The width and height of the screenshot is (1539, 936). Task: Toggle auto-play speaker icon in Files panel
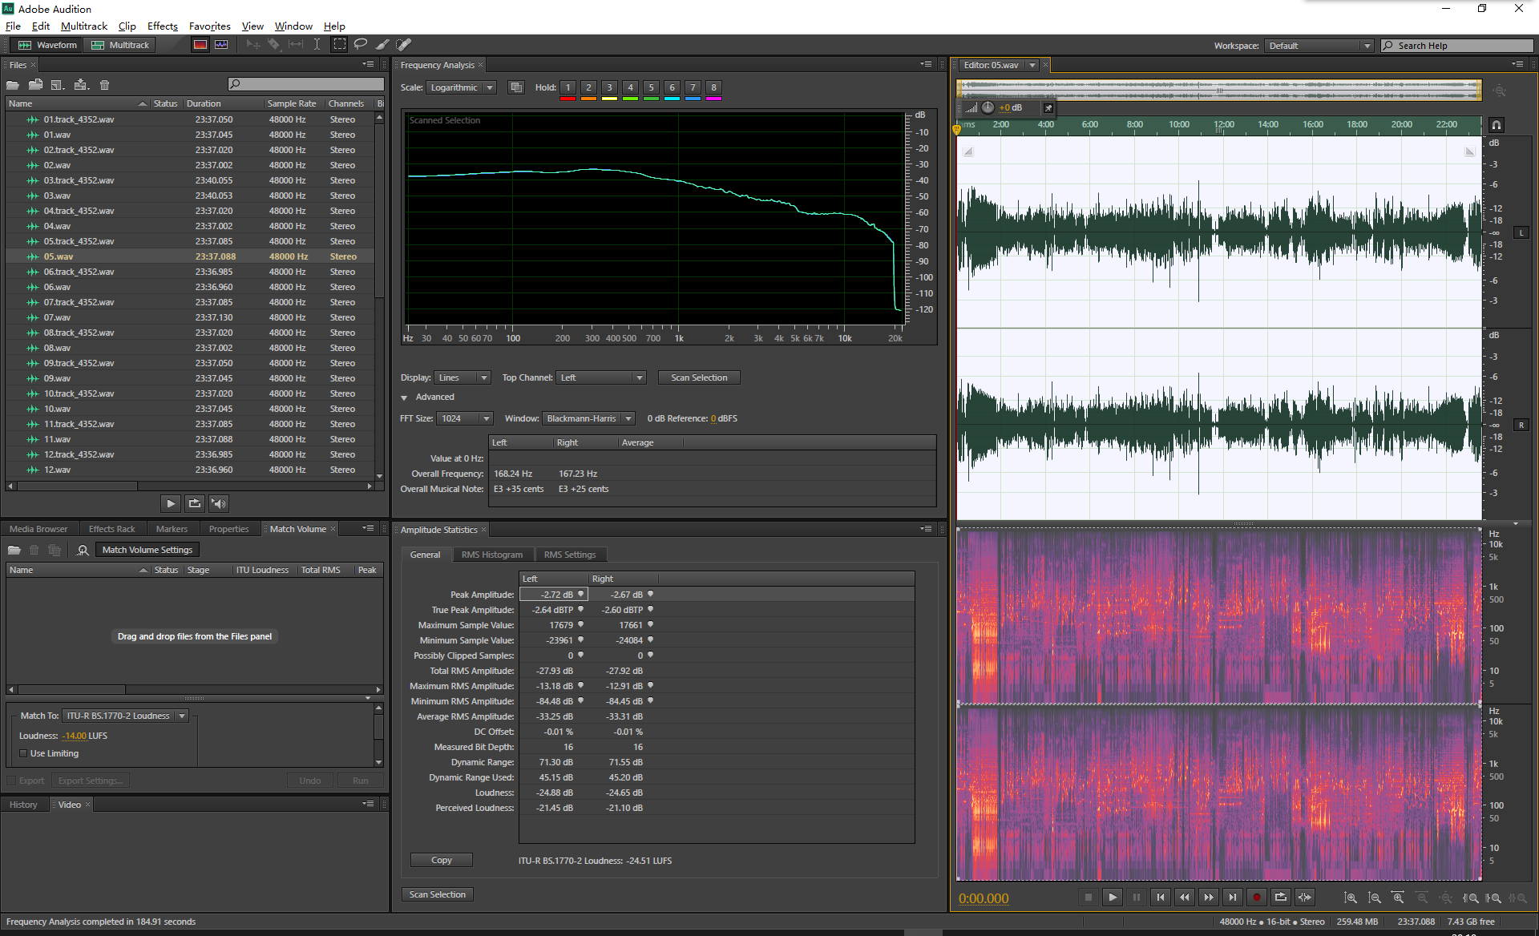pos(219,504)
